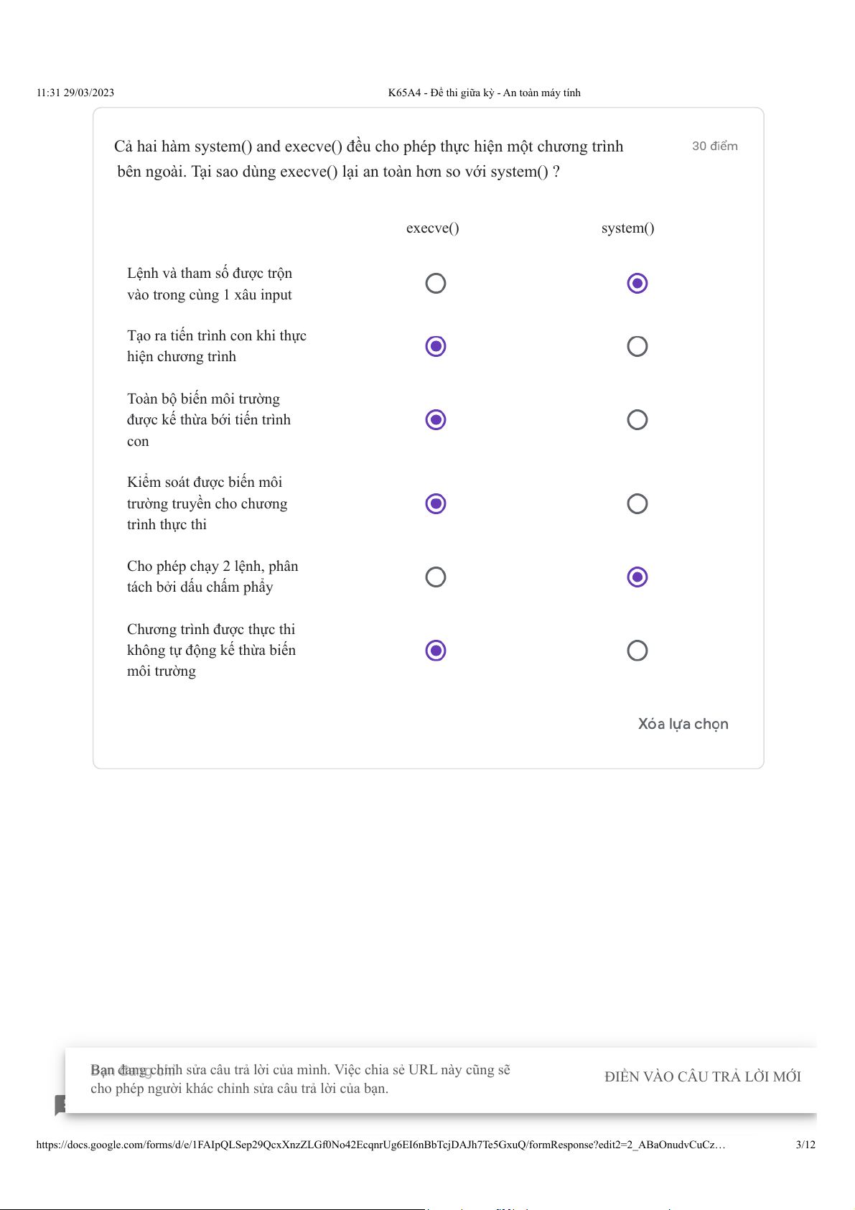
Task: Click the '30 điểm' points label
Action: coord(714,146)
